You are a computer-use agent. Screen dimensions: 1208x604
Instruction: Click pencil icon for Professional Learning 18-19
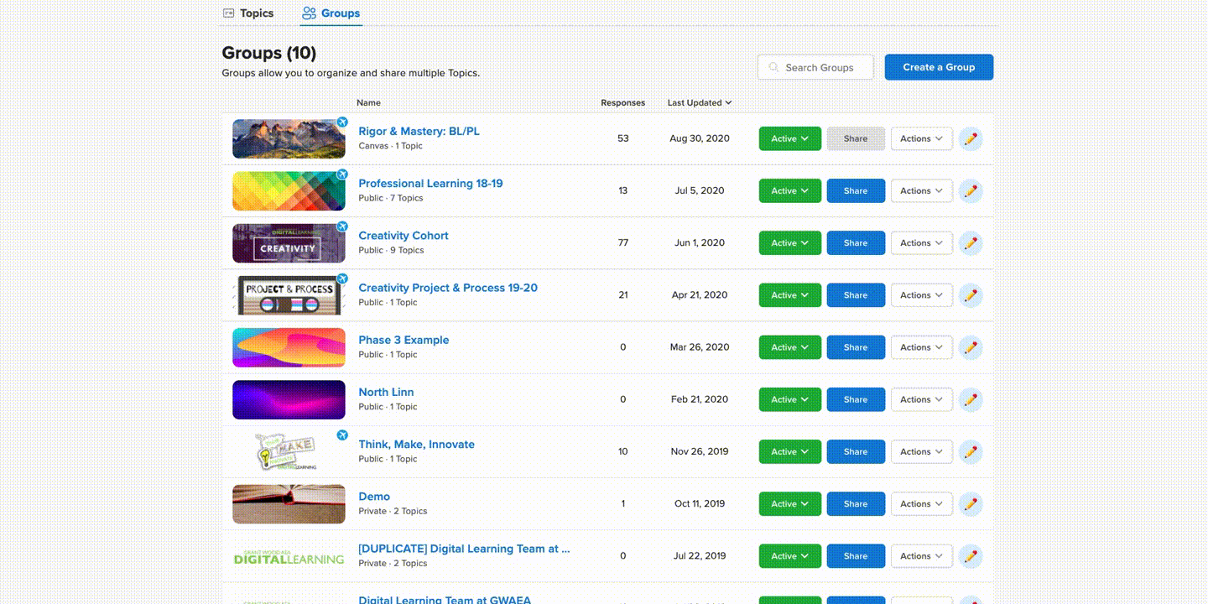[x=971, y=191]
